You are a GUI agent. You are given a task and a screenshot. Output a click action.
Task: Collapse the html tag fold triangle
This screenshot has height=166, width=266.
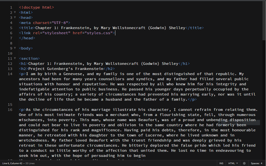click(x=15, y=12)
